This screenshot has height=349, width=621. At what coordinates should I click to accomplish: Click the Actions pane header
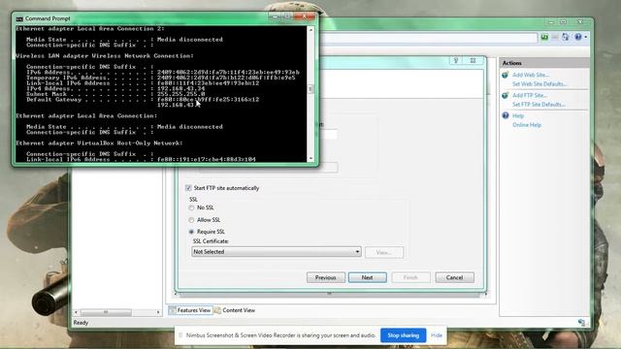coord(544,63)
